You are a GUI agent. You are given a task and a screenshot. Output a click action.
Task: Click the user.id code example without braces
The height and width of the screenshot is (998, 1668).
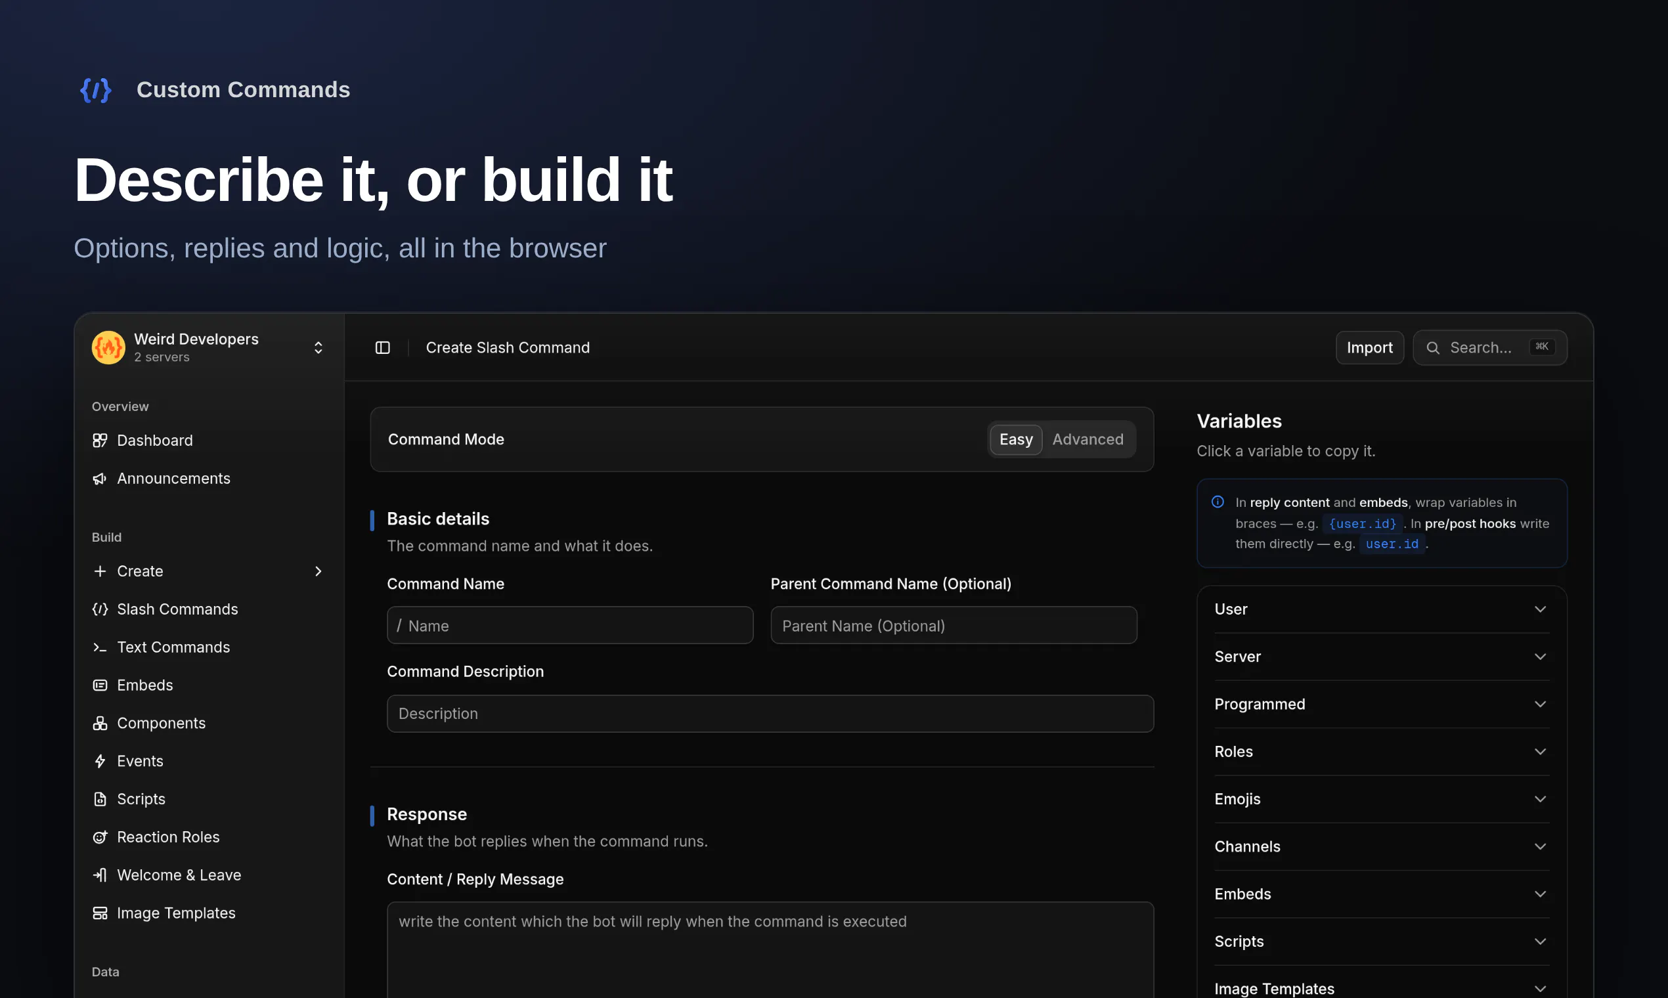pos(1392,544)
